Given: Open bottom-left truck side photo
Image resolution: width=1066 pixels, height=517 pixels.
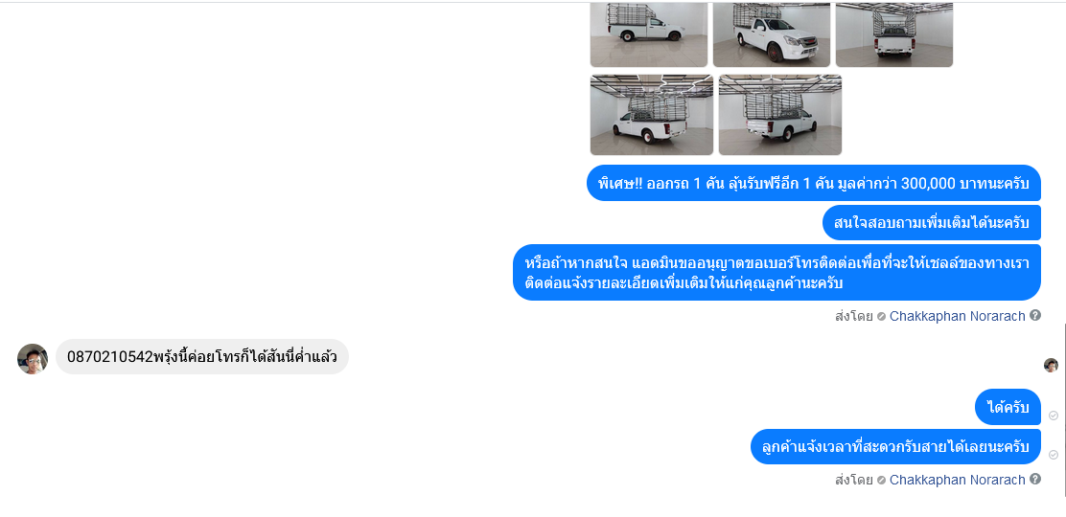Looking at the screenshot, I should click(651, 115).
